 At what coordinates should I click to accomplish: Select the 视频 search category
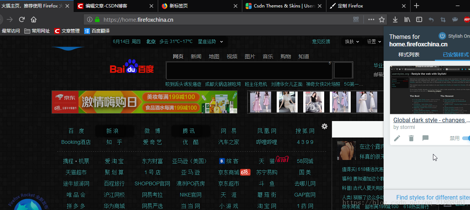pos(232,56)
